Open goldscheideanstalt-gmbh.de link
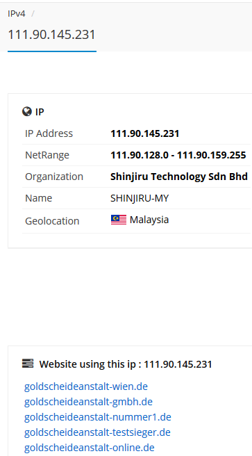Viewport: 252px width, 456px height. pyautogui.click(x=88, y=402)
